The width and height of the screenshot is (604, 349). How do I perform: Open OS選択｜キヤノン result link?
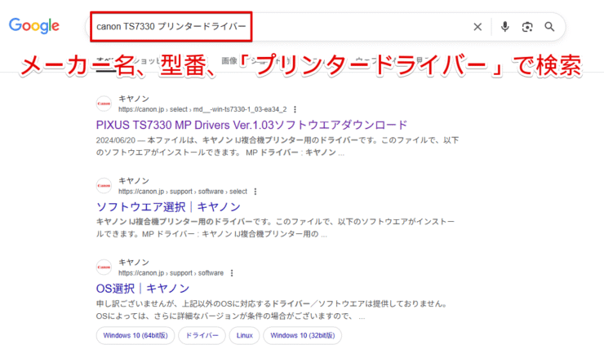[143, 289]
